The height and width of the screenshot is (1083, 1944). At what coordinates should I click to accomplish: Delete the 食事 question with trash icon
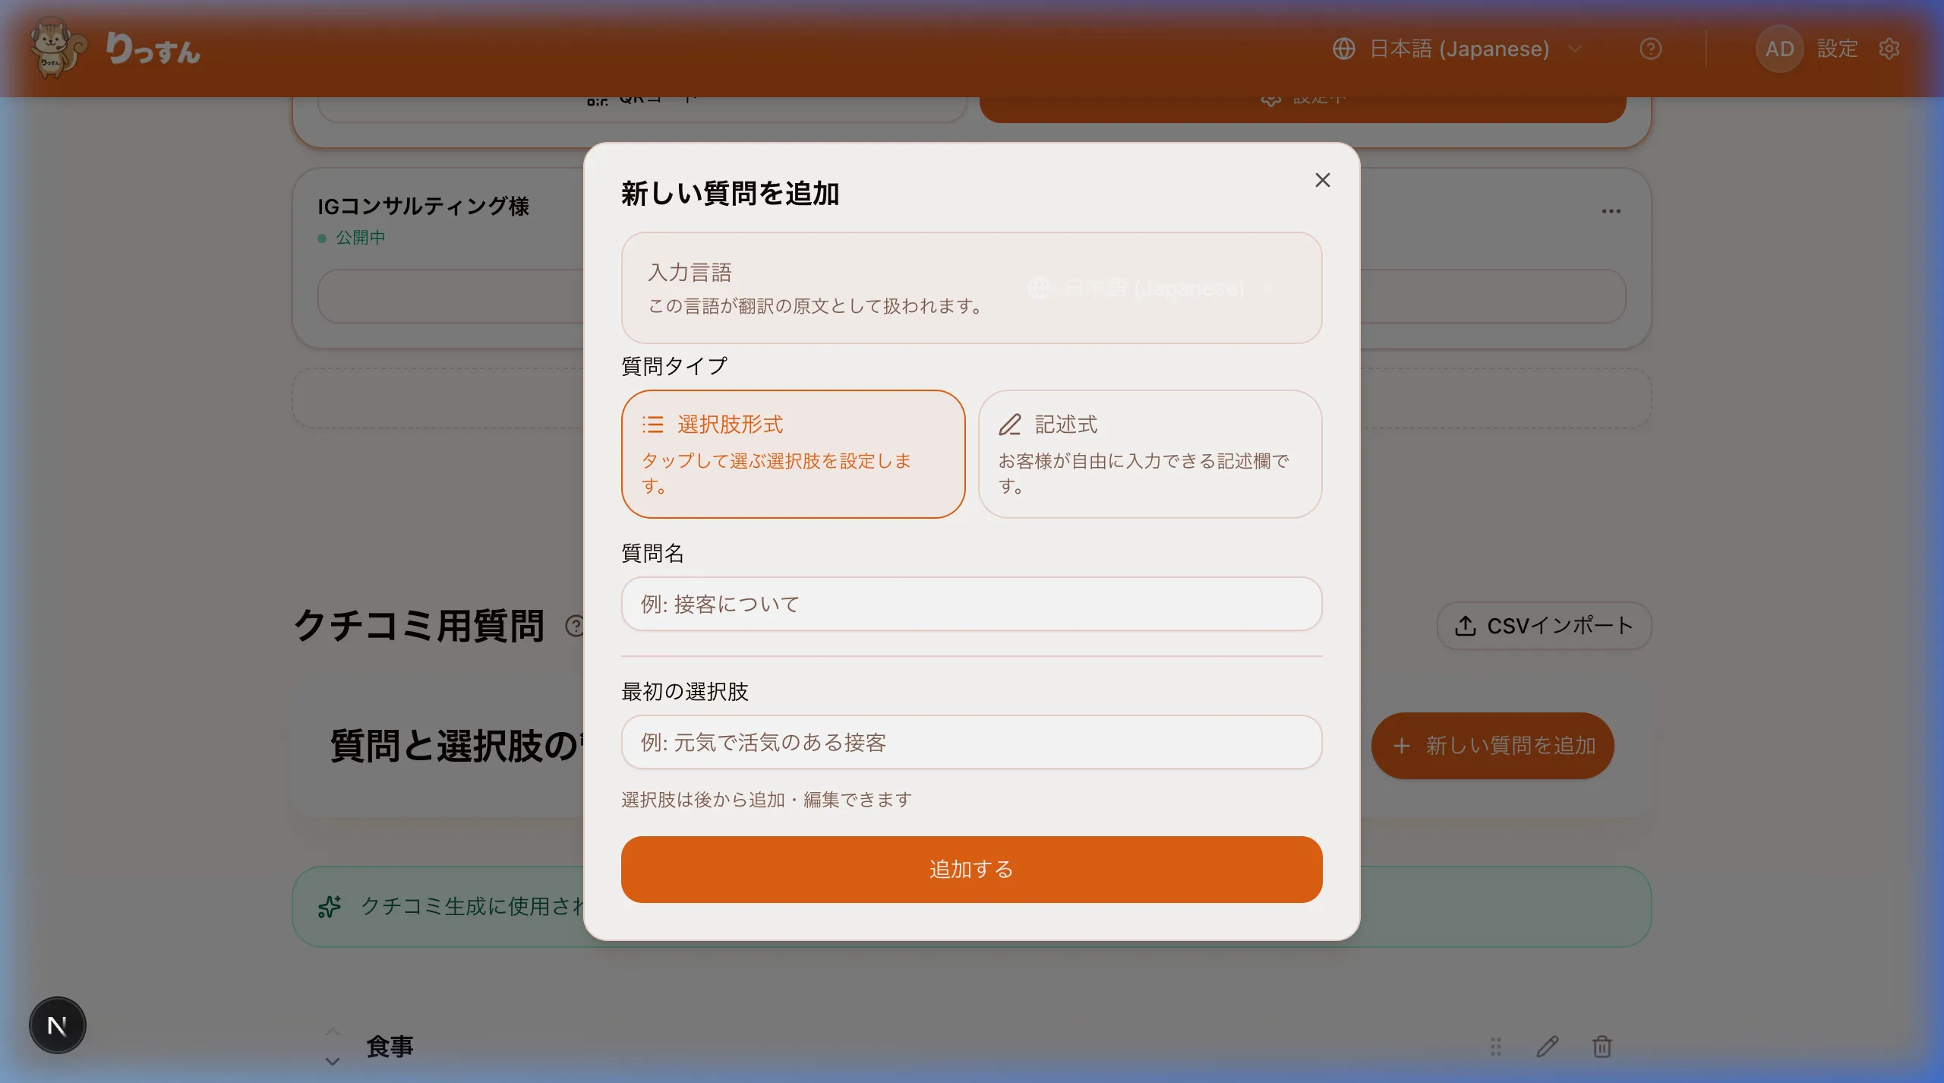(1602, 1047)
